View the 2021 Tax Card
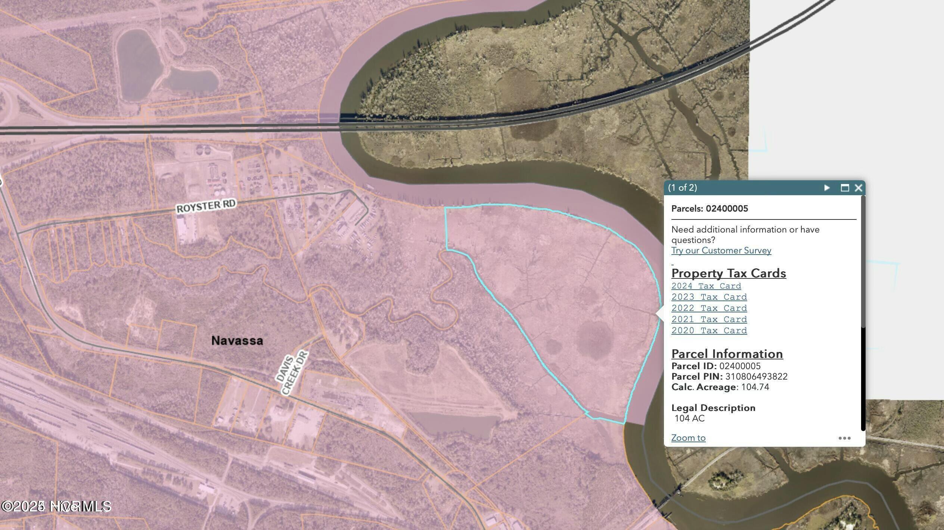Screen dimensions: 944x530 [709, 319]
